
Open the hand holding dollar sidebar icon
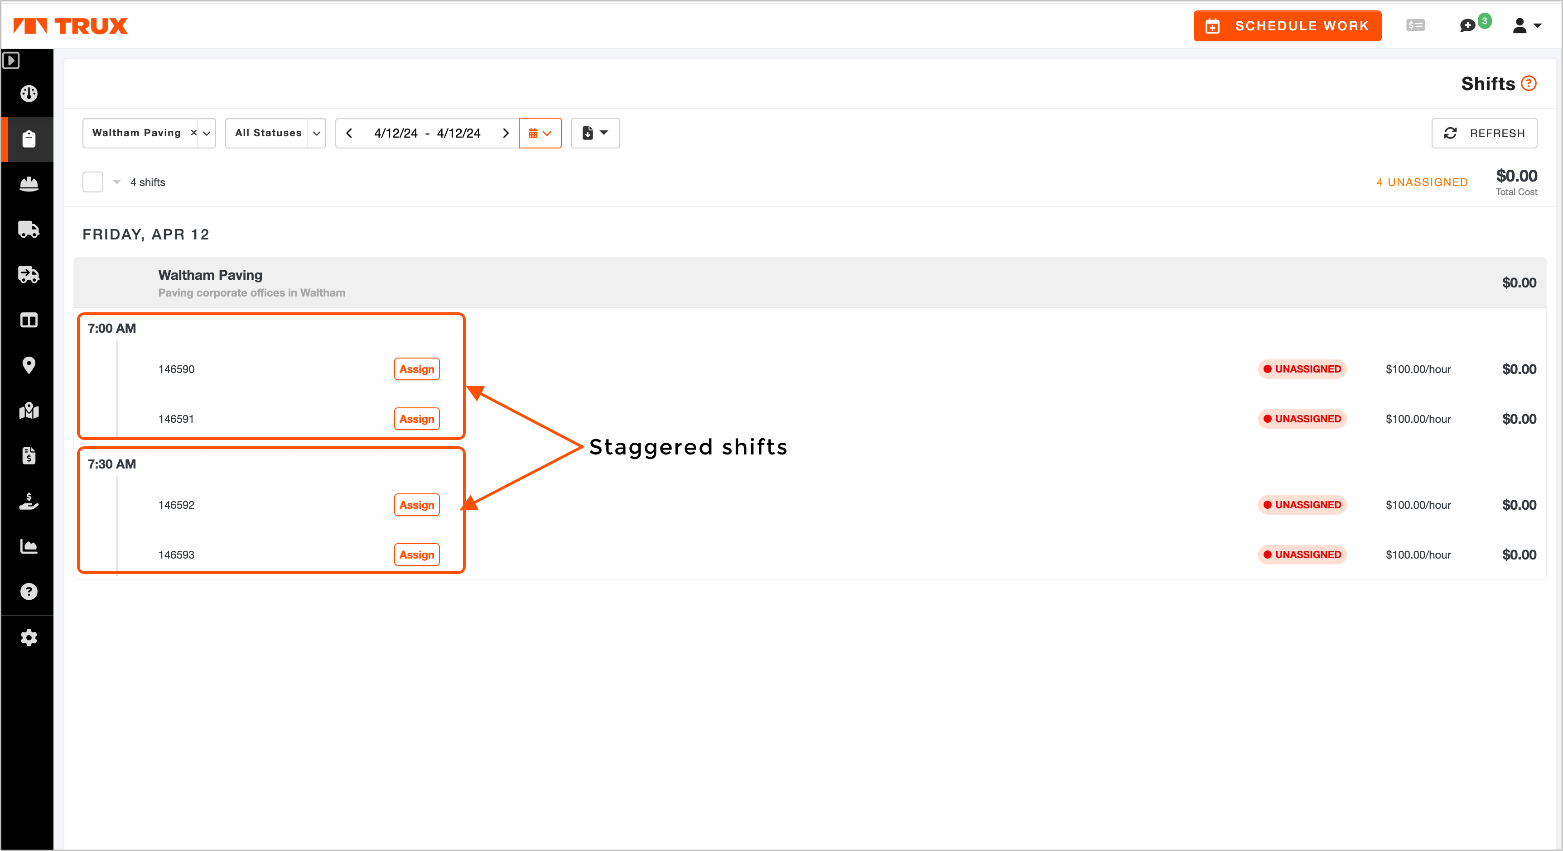click(29, 501)
